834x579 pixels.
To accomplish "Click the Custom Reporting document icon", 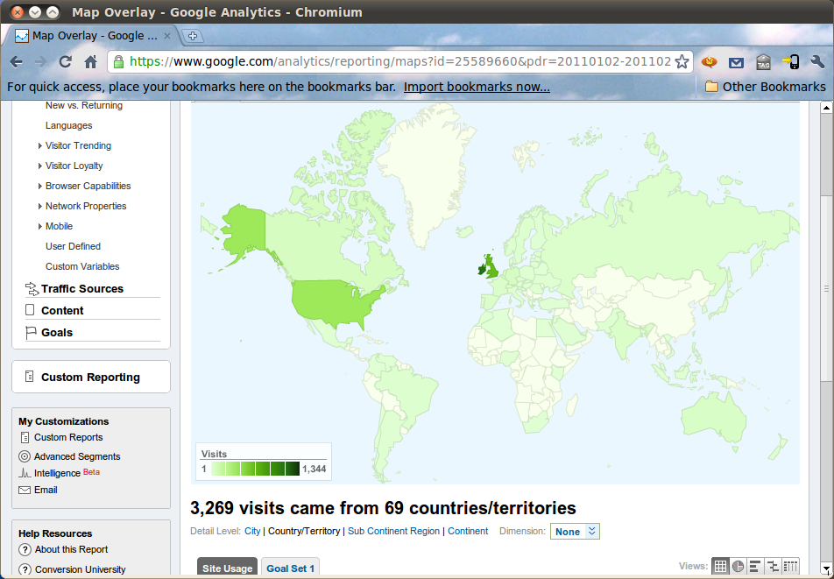I will [x=30, y=377].
